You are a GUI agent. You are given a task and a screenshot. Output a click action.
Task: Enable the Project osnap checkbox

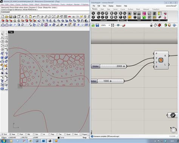[x=81, y=134]
